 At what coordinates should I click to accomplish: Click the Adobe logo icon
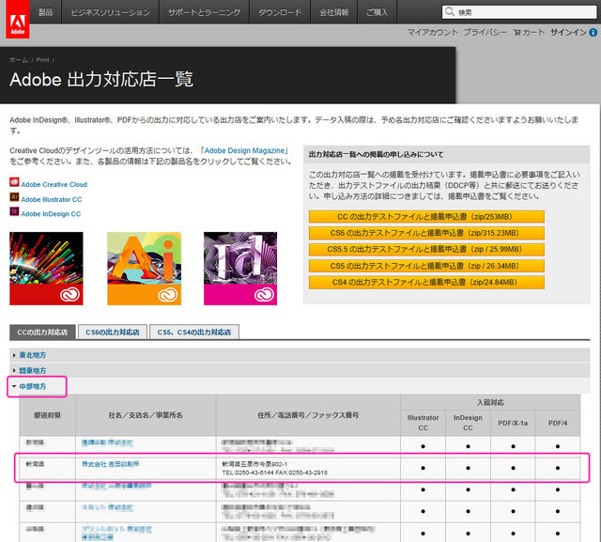click(x=18, y=19)
